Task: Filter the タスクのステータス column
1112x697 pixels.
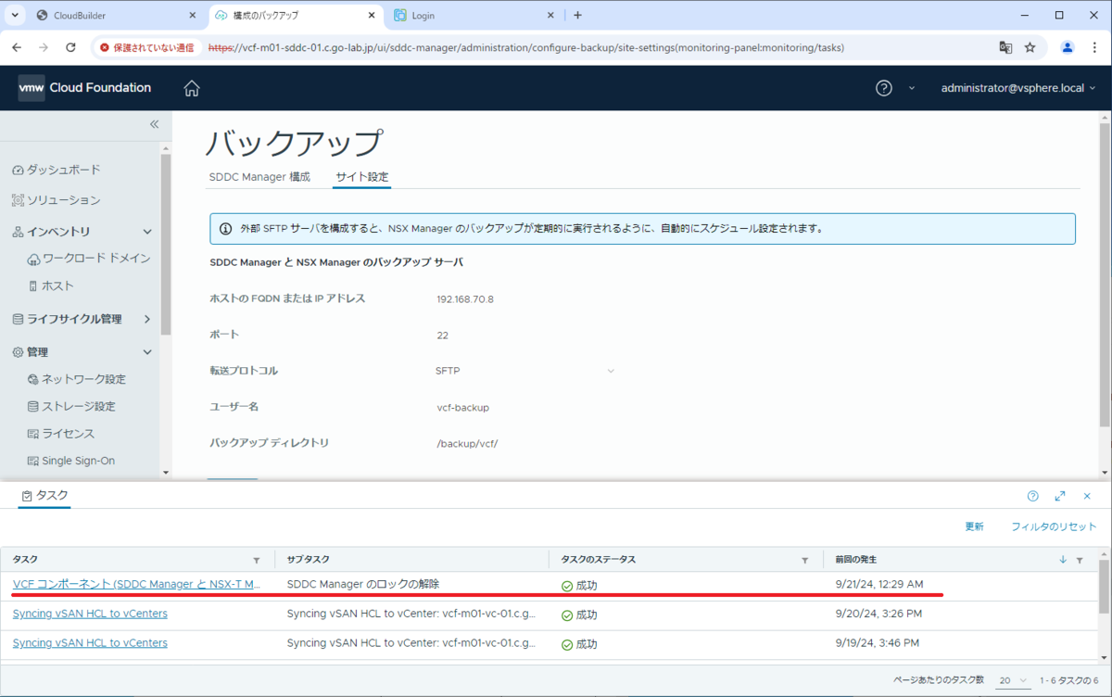Action: [x=804, y=560]
